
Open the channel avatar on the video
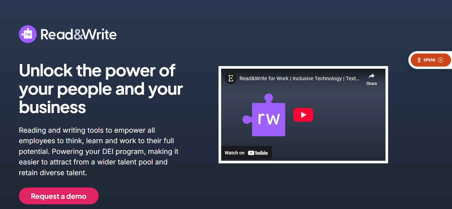pyautogui.click(x=231, y=78)
